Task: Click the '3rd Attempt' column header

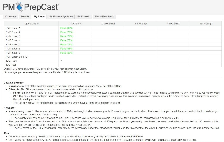Action: pyautogui.click(x=141, y=23)
